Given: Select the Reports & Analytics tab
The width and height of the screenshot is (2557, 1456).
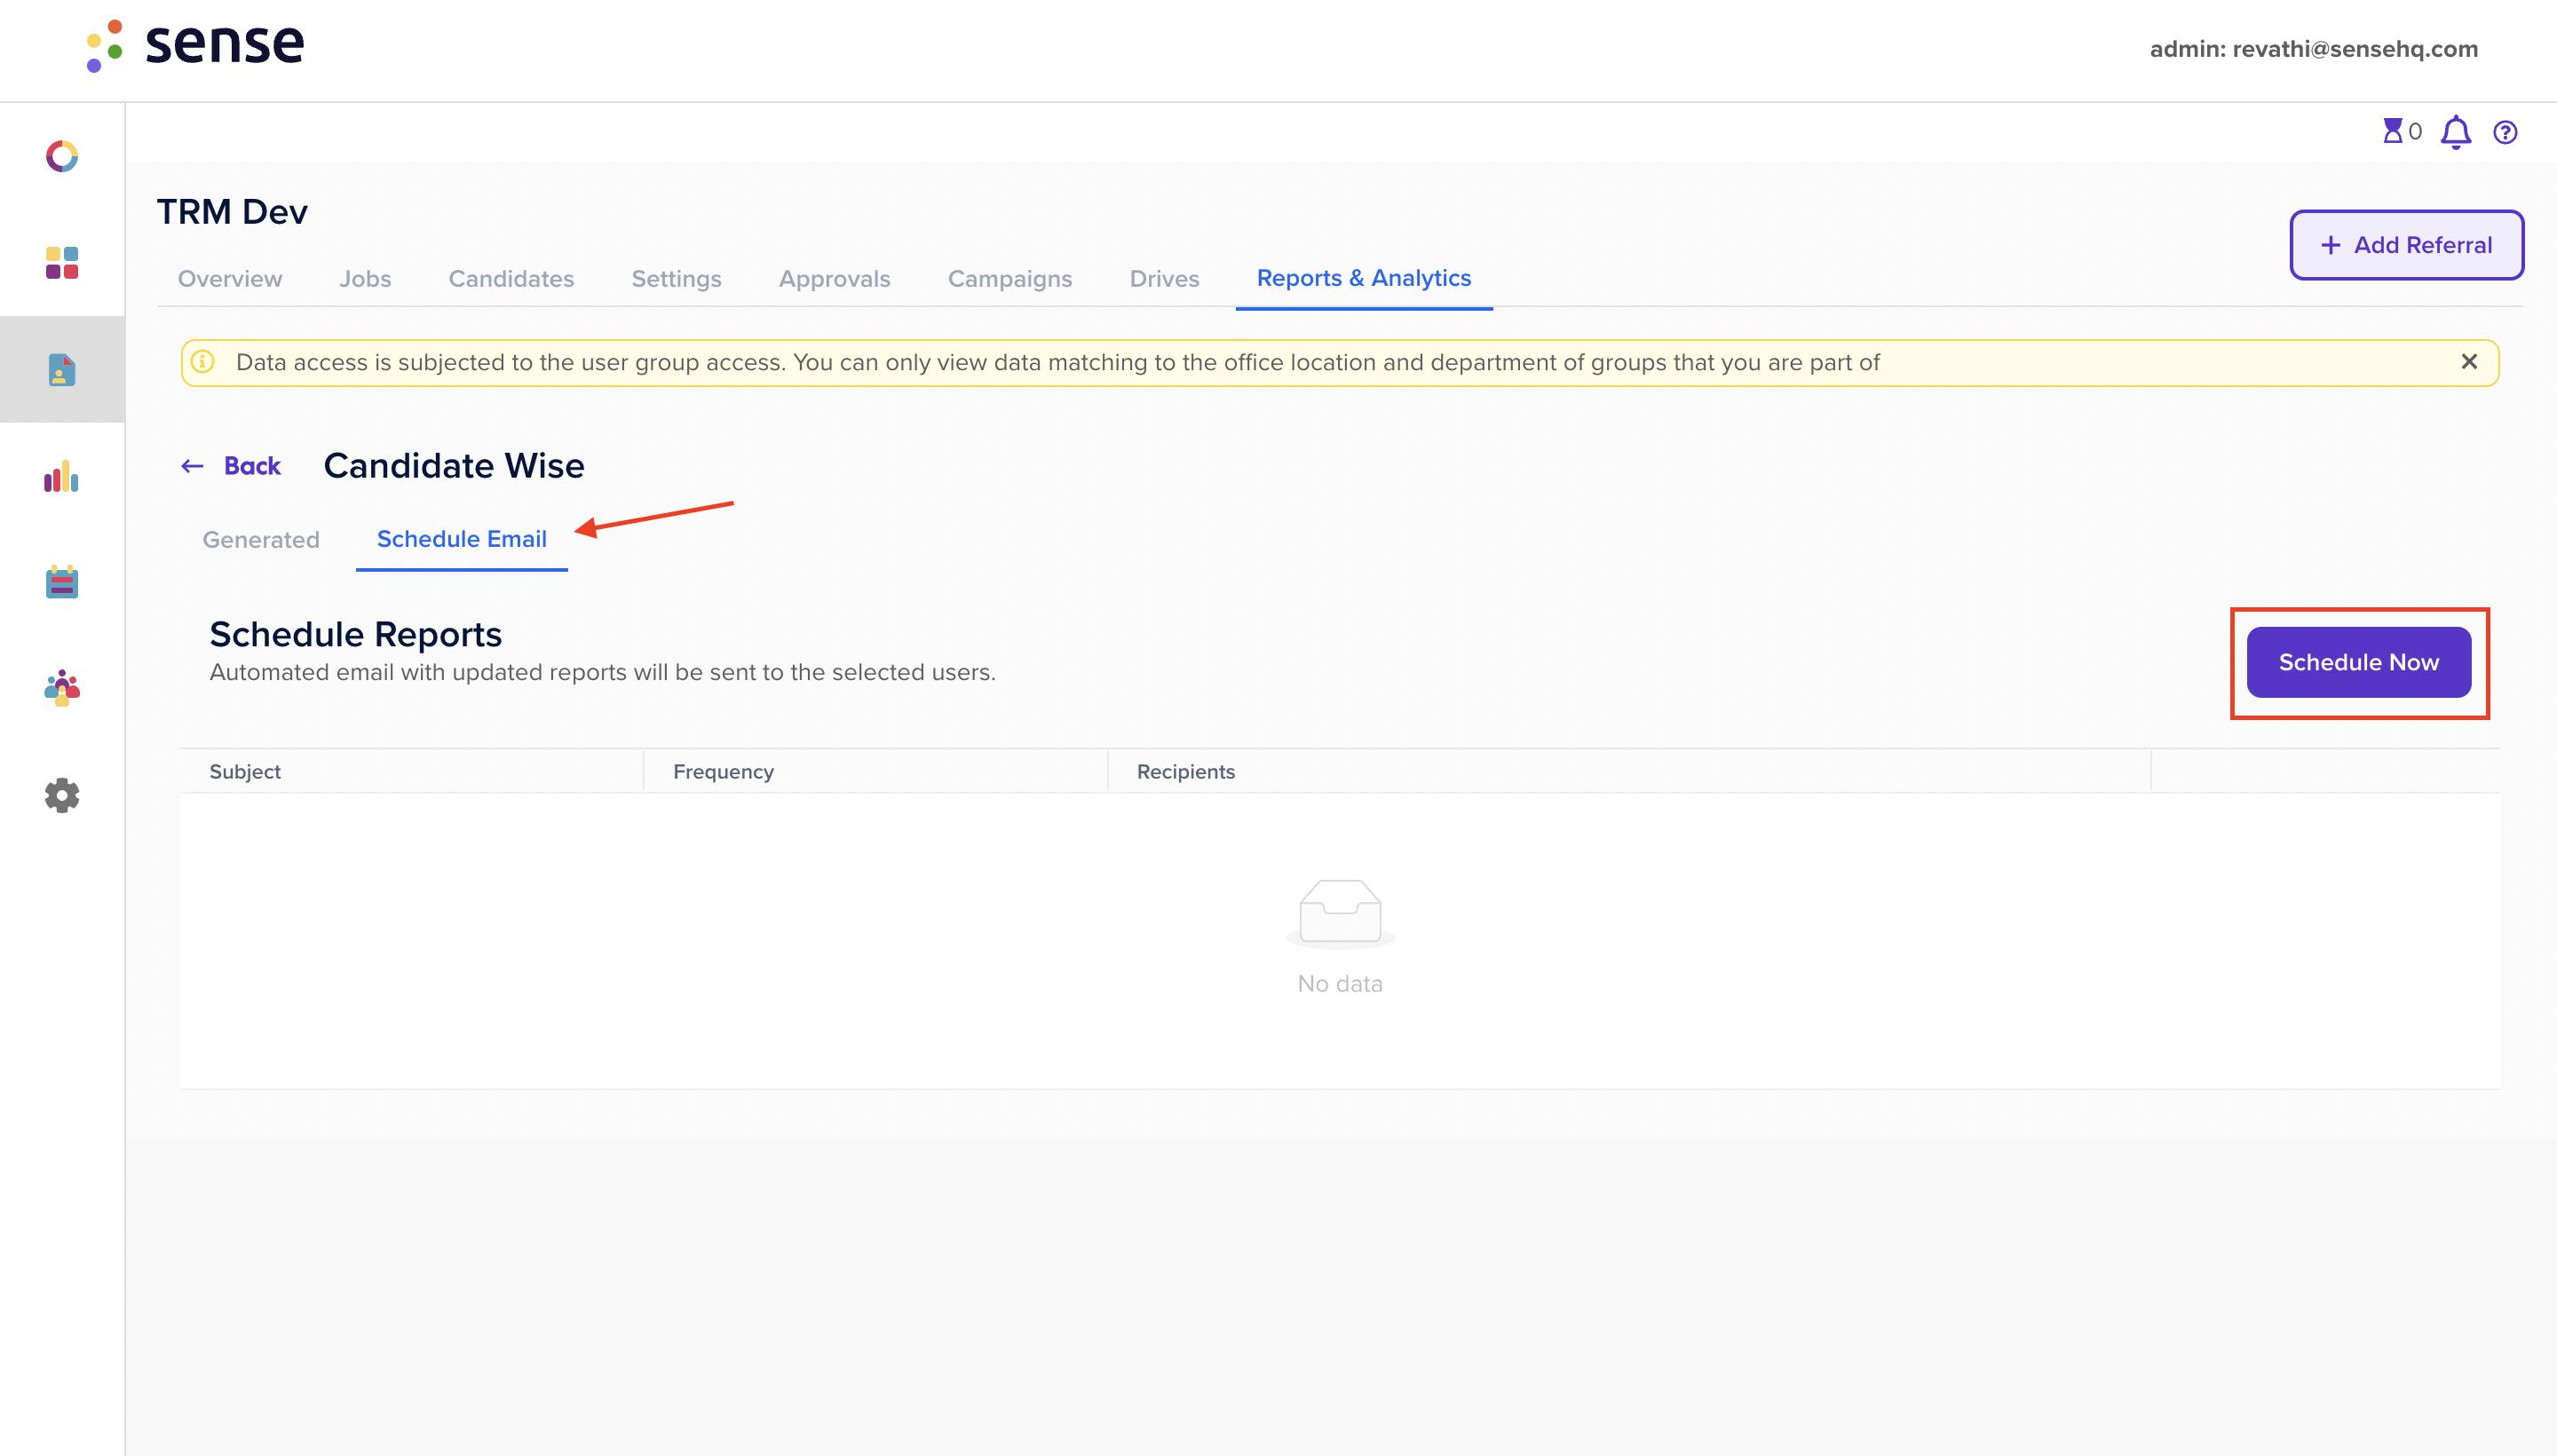Looking at the screenshot, I should pyautogui.click(x=1364, y=278).
